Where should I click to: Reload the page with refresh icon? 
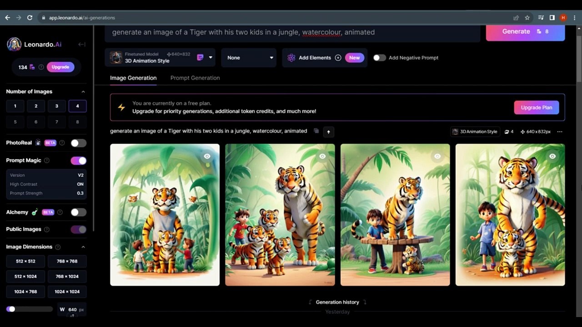click(x=30, y=18)
